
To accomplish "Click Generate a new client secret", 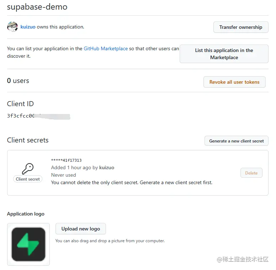I will [237, 141].
